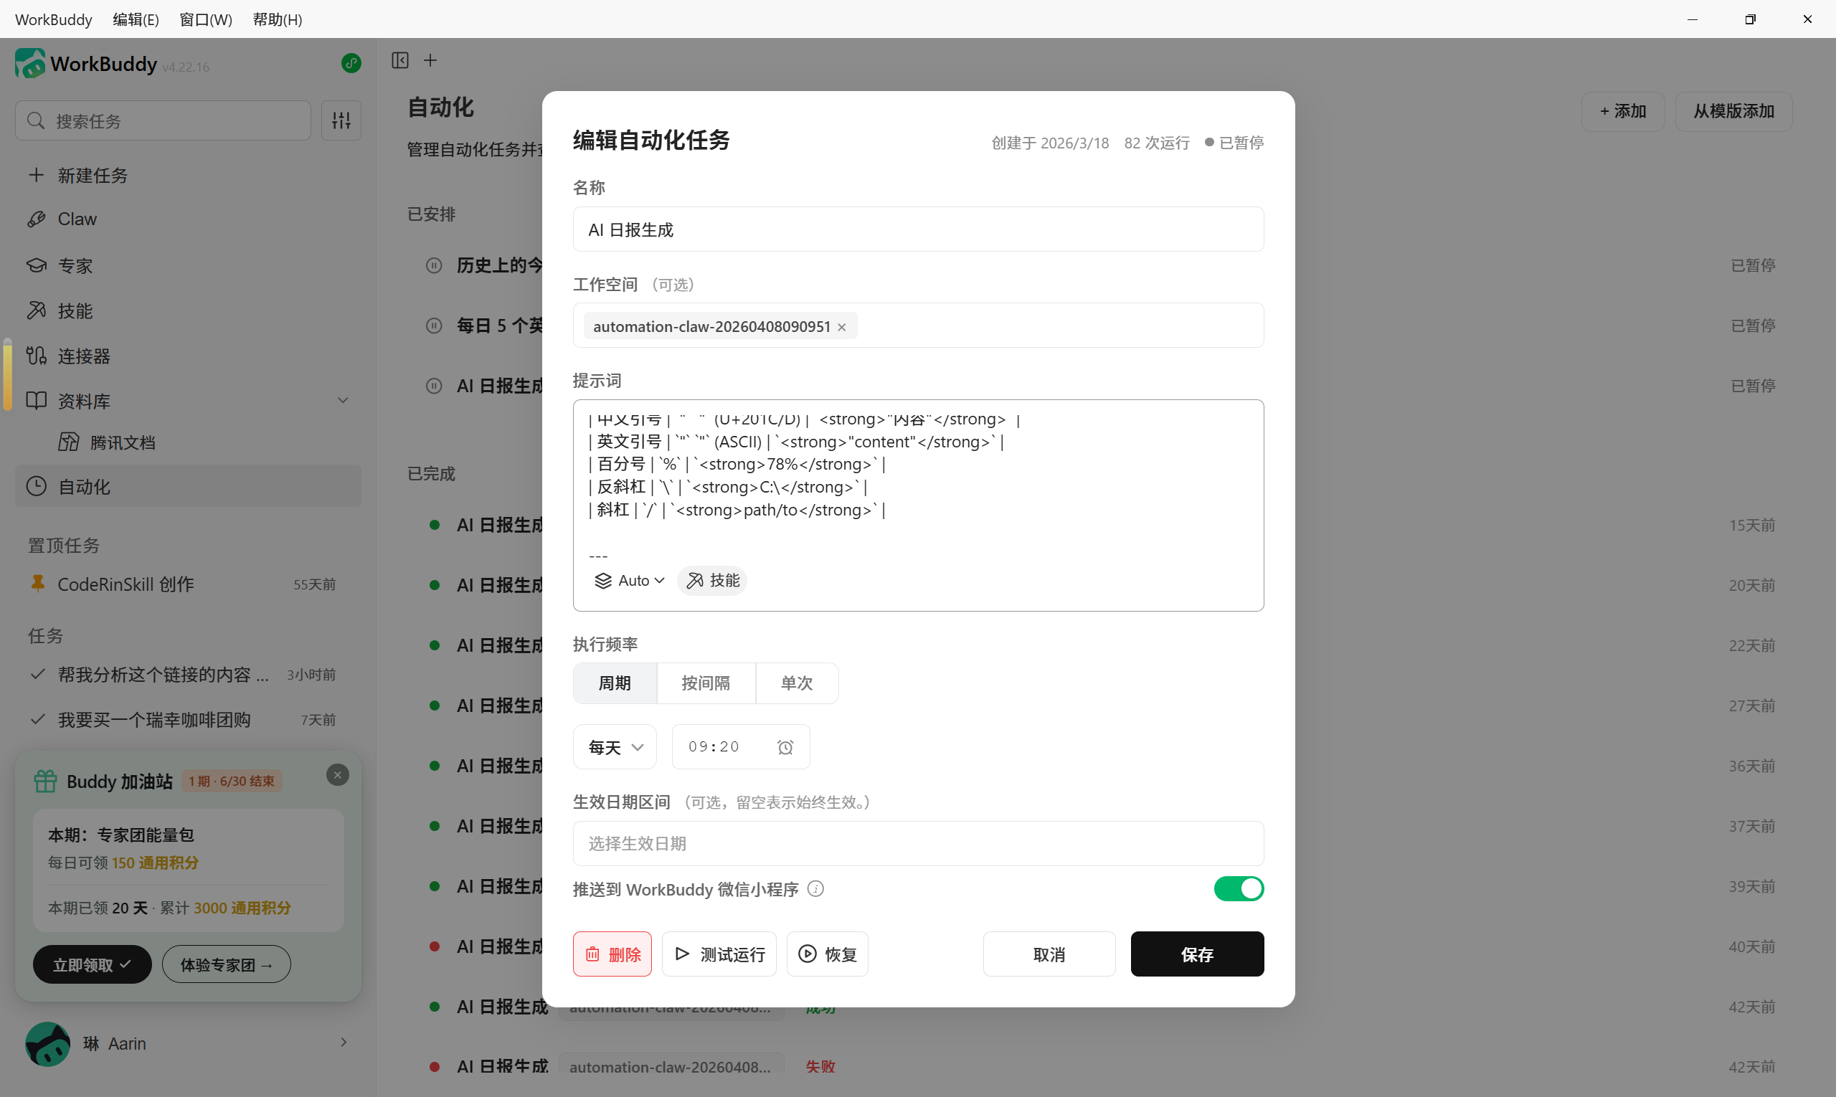
Task: Open the WorkBuddy menu bar item
Action: pyautogui.click(x=53, y=19)
